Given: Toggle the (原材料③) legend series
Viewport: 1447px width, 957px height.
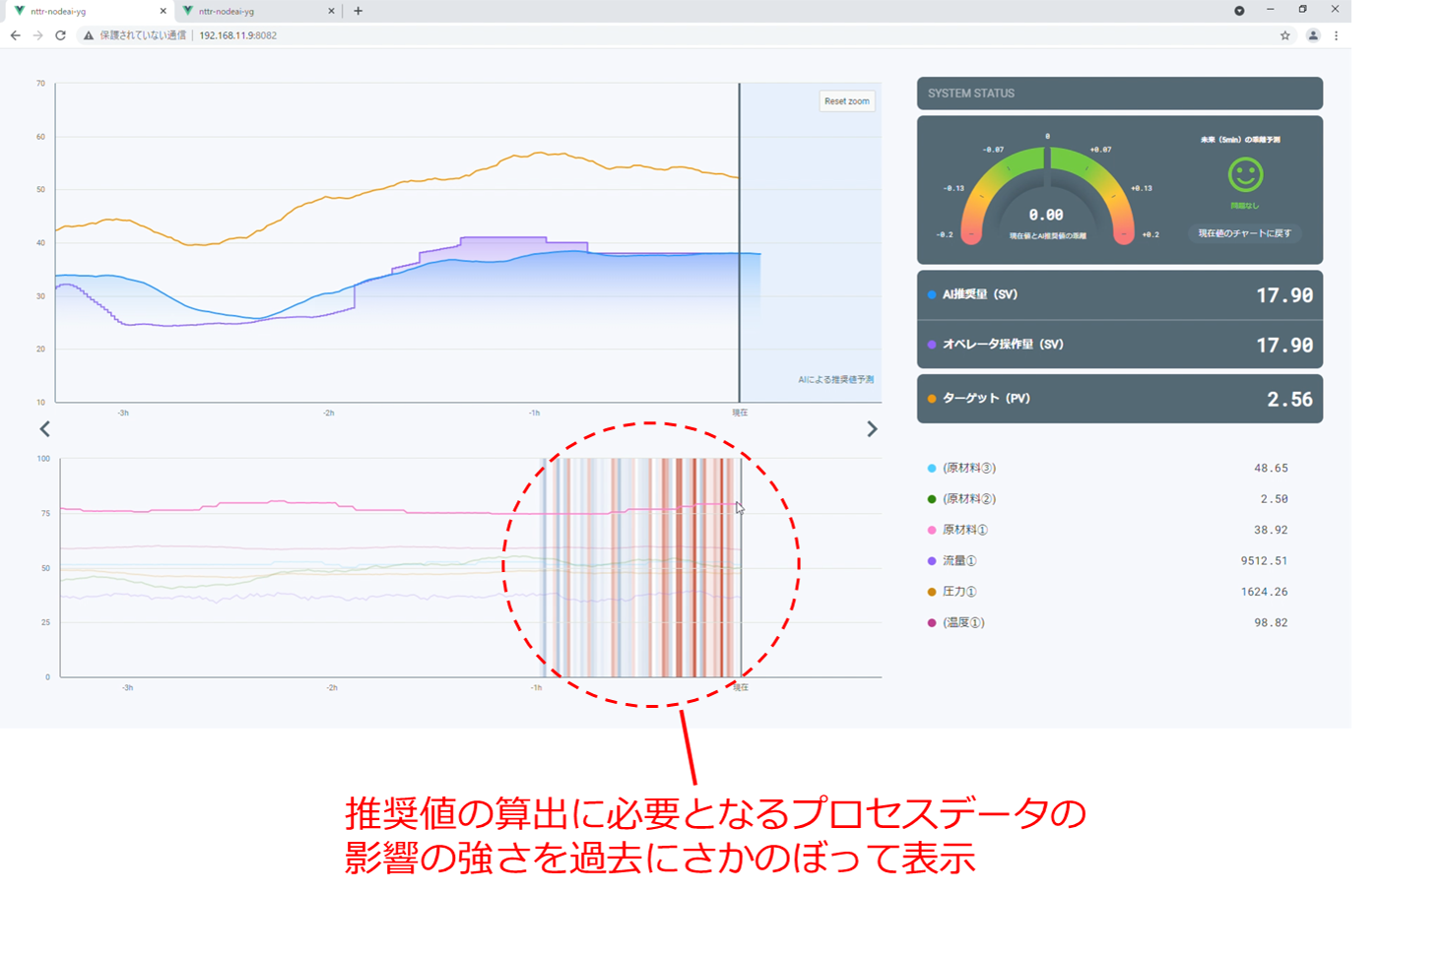Looking at the screenshot, I should tap(961, 468).
